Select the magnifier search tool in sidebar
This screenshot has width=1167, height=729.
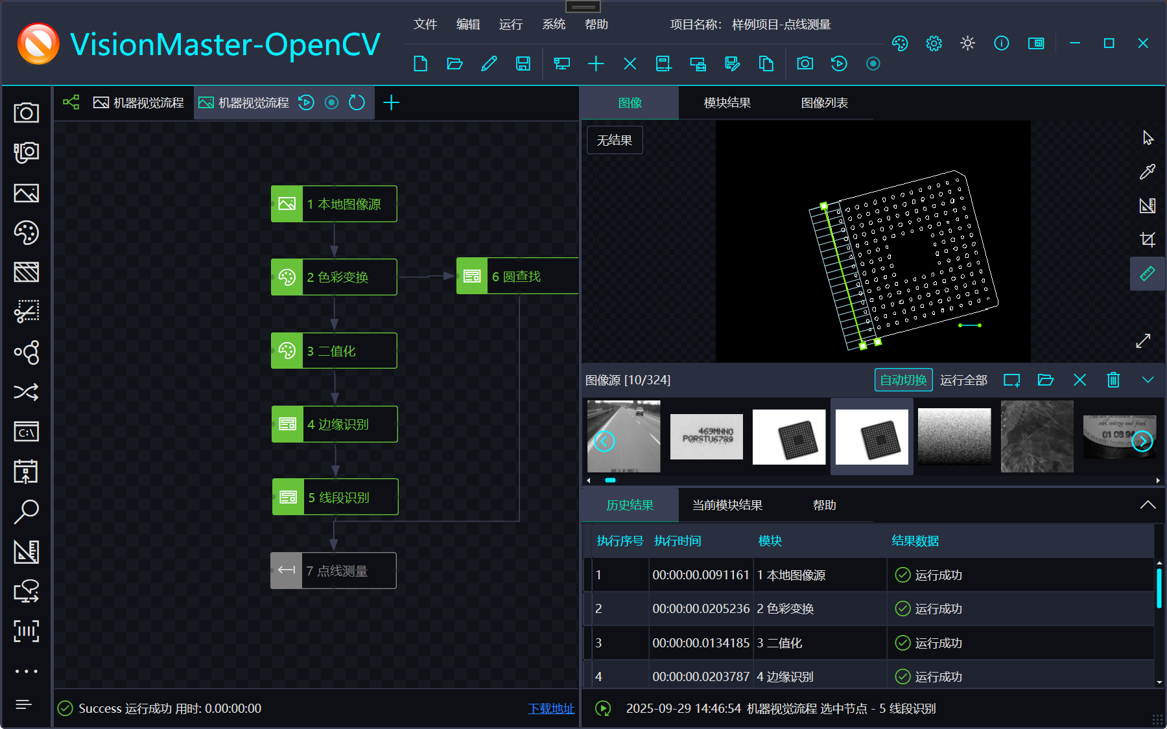coord(27,512)
